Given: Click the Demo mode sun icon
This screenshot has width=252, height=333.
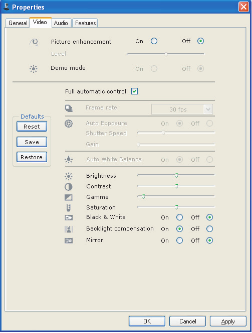Looking at the screenshot, I should click(34, 69).
